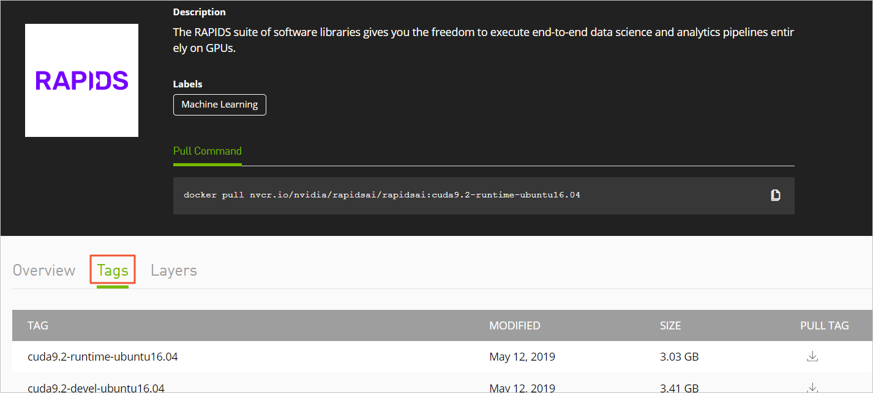The height and width of the screenshot is (393, 873).
Task: Sort by the TAG column header
Action: pyautogui.click(x=38, y=326)
